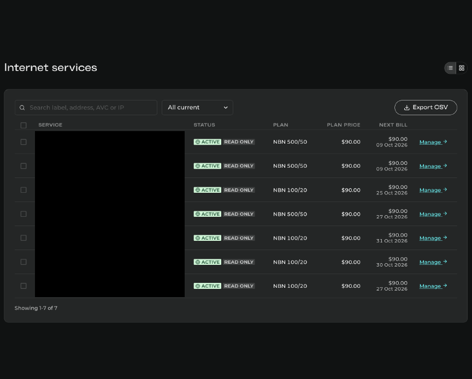The image size is (472, 379).
Task: Click the 25 Oct 2026 next bill date
Action: pos(392,193)
